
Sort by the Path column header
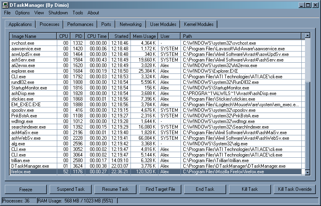[241, 36]
